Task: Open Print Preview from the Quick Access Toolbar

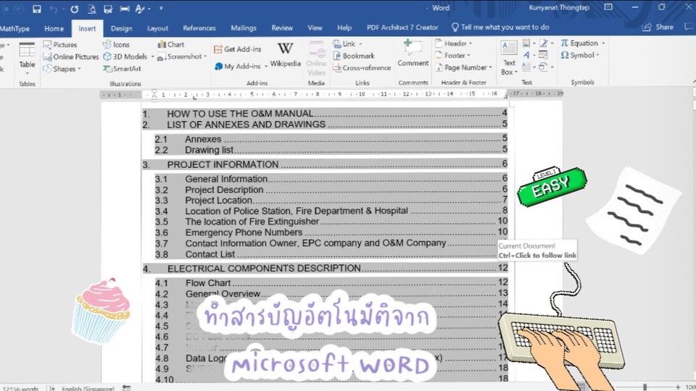Action: pos(91,9)
